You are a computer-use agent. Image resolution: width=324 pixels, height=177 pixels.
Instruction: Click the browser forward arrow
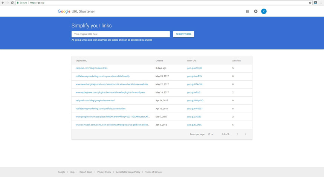[x=8, y=3]
